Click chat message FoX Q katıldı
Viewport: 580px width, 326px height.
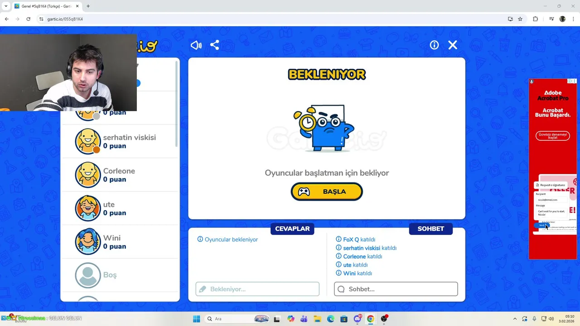coord(356,240)
